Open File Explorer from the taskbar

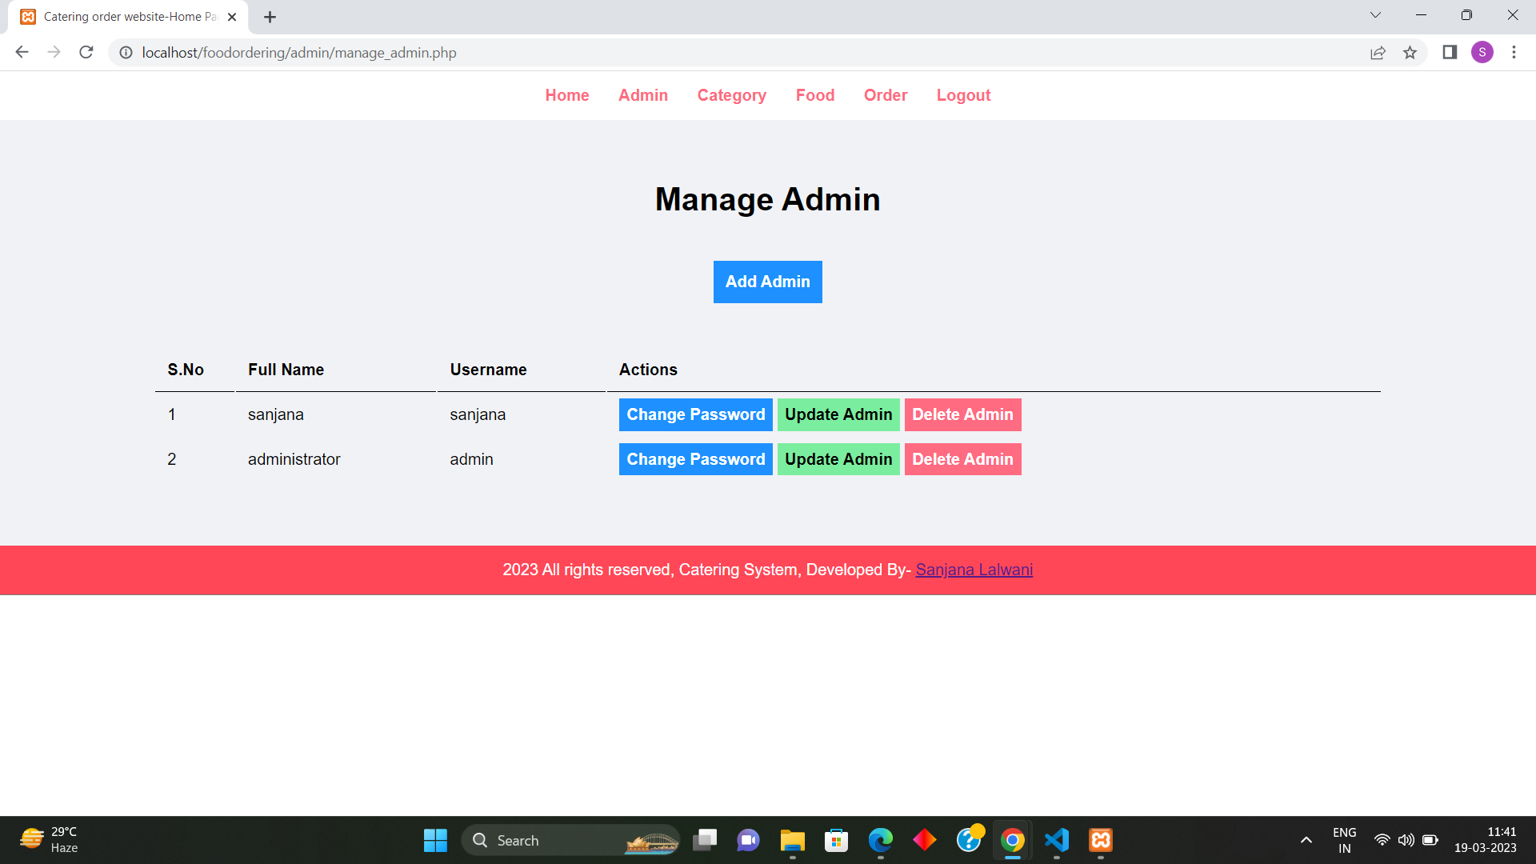pos(791,840)
